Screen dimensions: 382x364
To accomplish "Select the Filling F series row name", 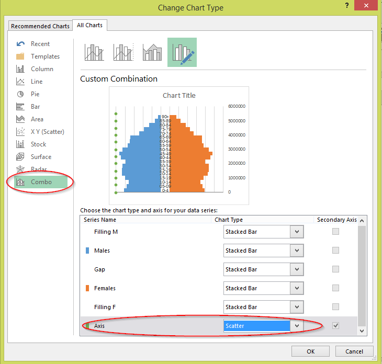I will (x=105, y=307).
